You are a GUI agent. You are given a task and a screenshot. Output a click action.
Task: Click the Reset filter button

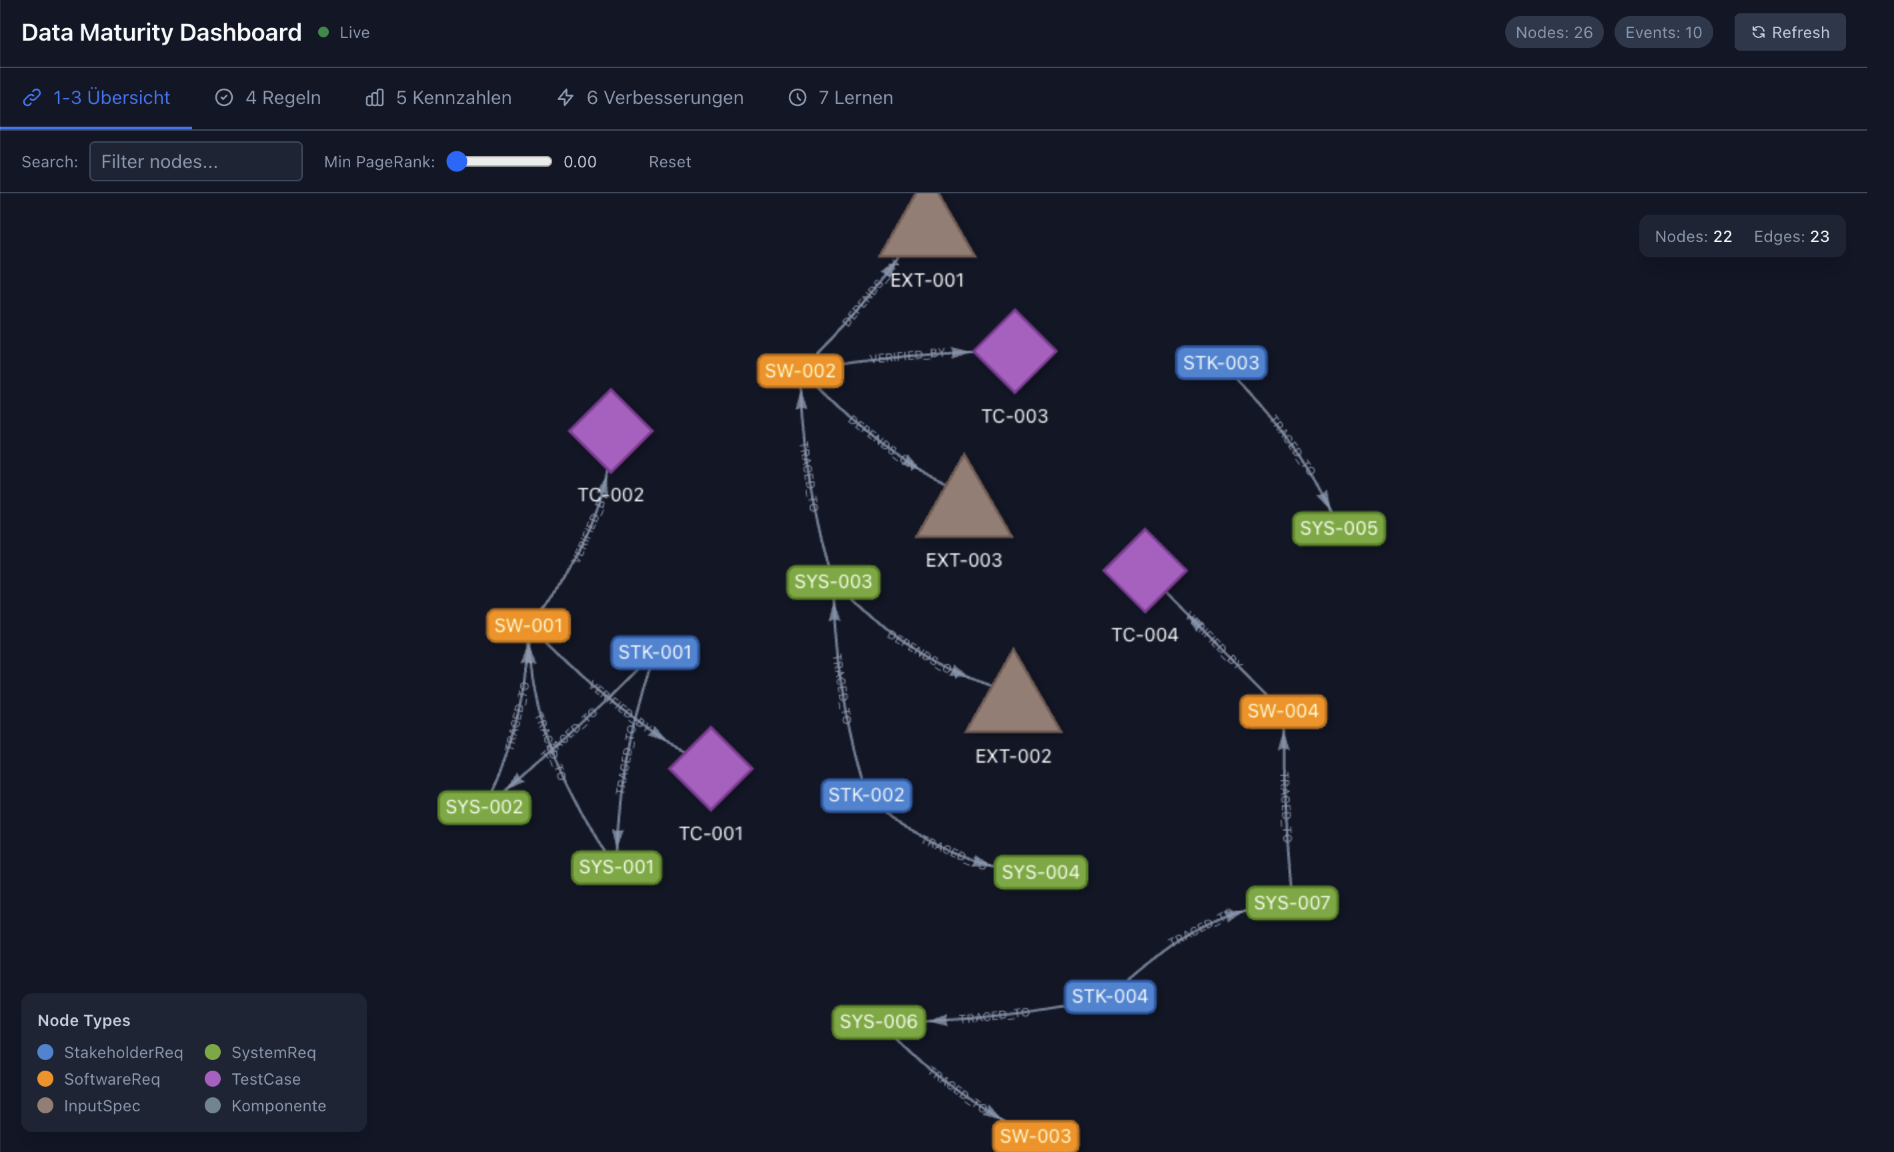pos(669,161)
